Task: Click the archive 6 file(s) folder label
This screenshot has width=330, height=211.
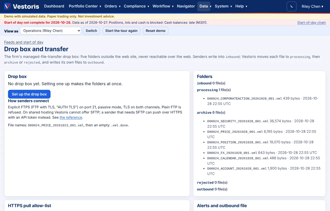Action: point(211,112)
